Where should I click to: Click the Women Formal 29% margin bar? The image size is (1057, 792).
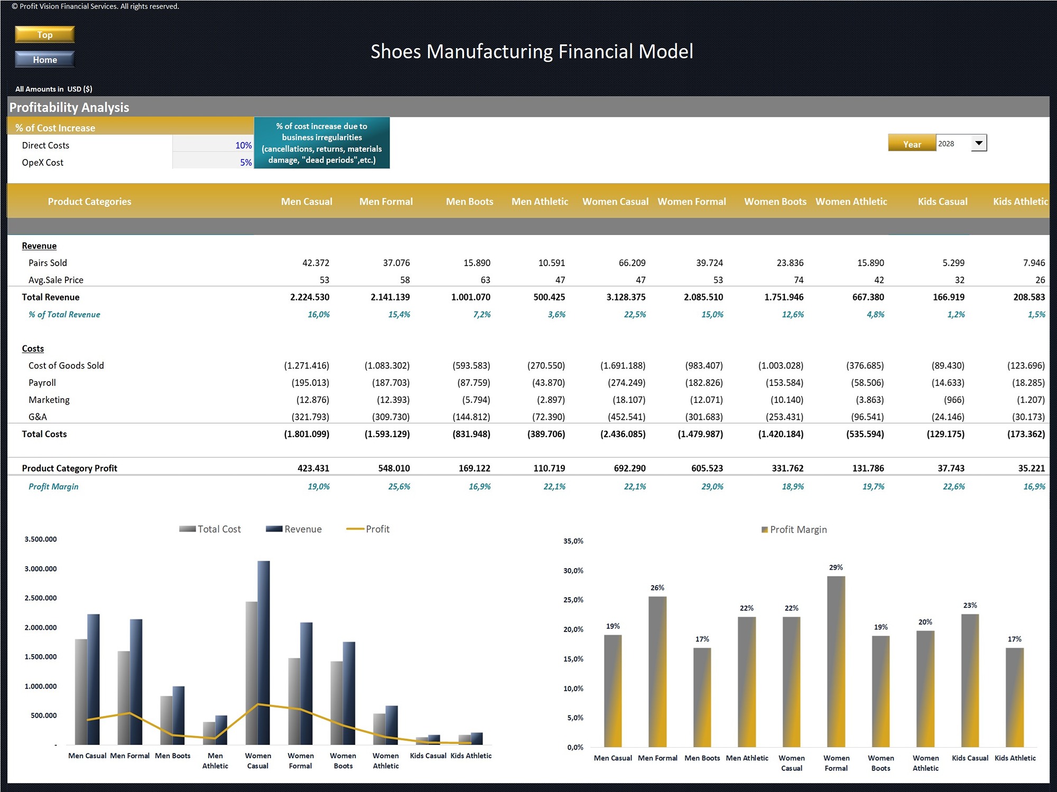click(836, 660)
